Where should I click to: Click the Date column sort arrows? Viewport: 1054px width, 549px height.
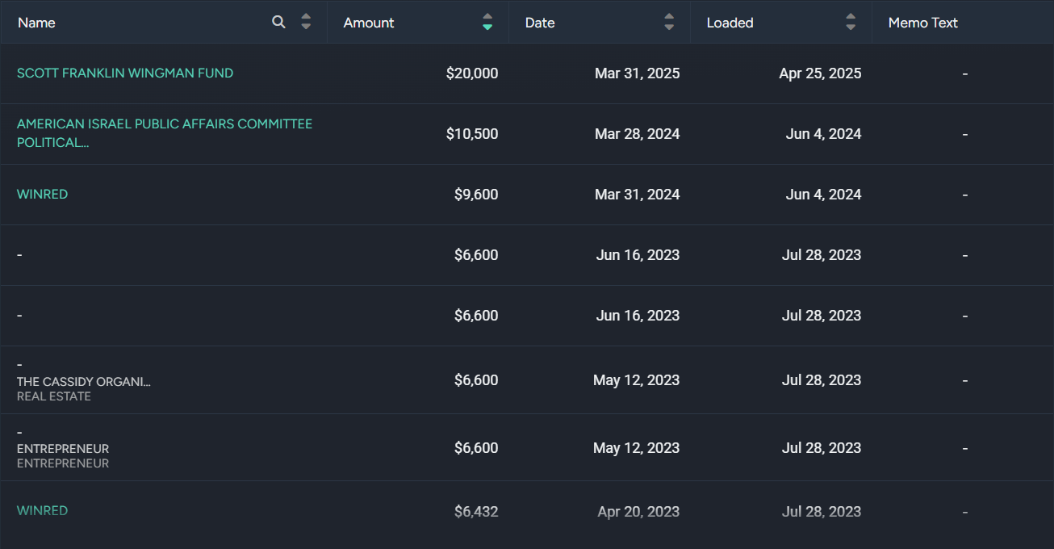click(x=669, y=22)
